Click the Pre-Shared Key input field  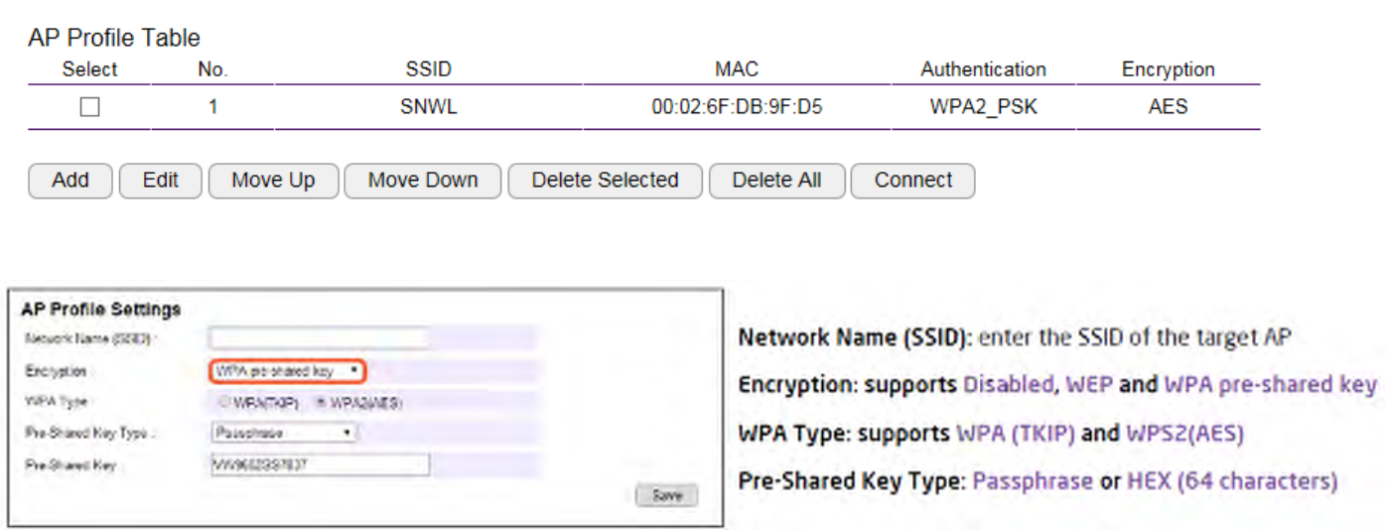pos(320,464)
